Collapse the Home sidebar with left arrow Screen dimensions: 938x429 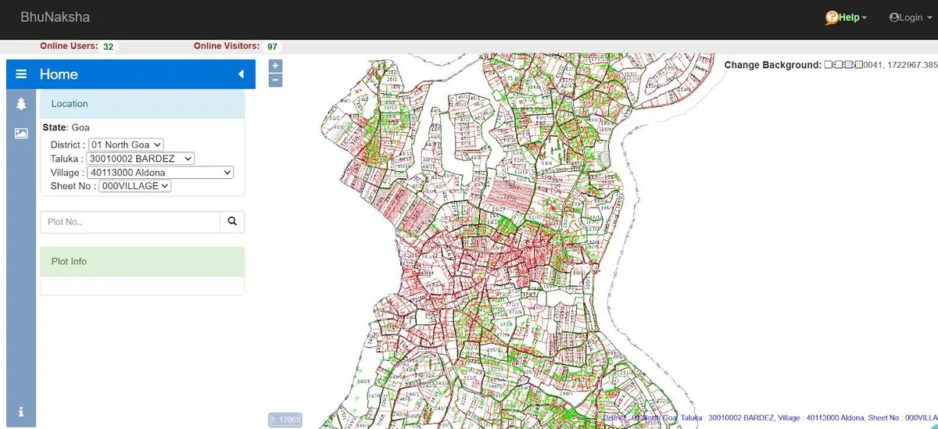pos(241,74)
